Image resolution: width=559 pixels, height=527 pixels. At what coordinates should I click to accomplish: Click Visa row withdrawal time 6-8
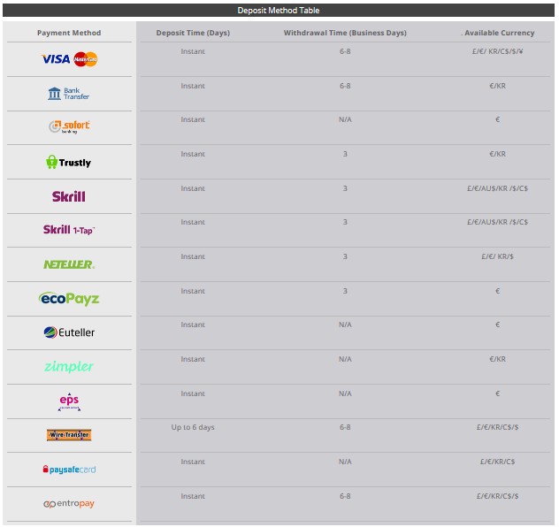[x=345, y=51]
